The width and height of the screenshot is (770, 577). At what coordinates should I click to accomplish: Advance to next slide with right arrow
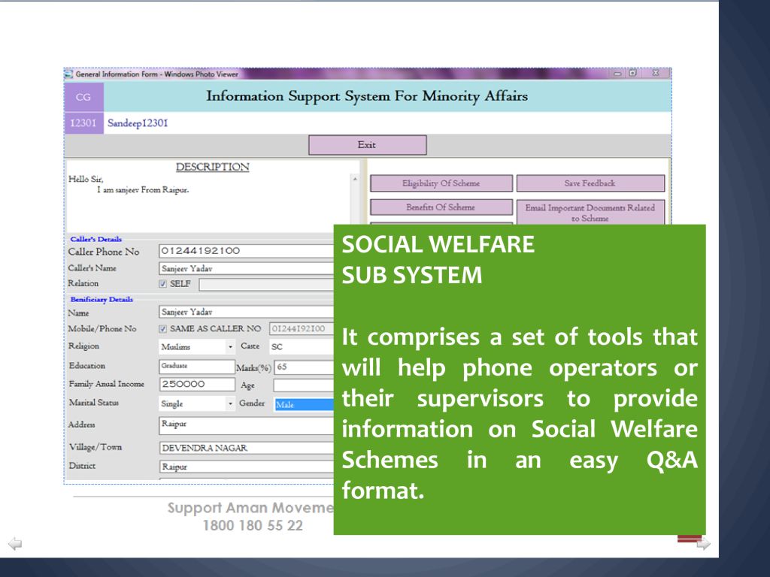tap(704, 545)
